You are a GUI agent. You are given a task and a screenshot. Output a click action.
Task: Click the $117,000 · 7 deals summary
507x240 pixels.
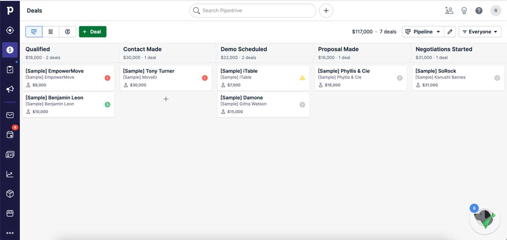click(374, 32)
